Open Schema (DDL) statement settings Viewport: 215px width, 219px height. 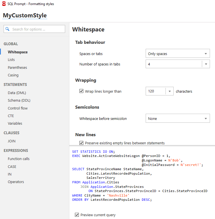(19, 101)
